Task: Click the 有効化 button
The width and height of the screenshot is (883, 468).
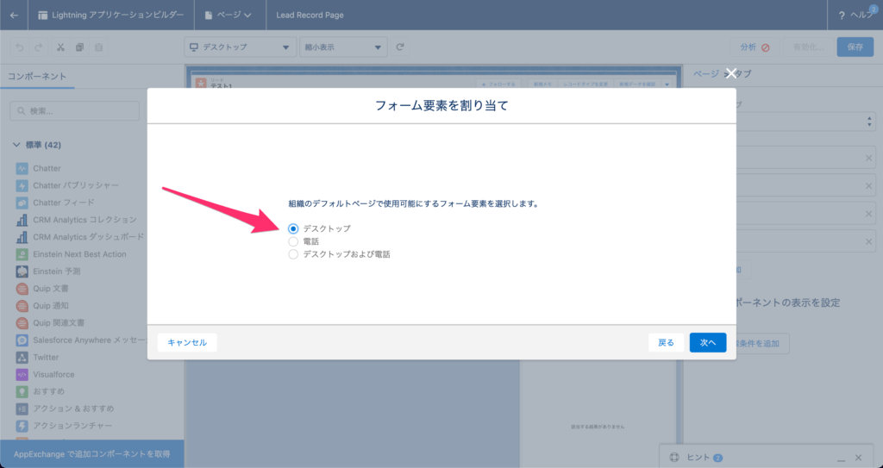Action: [808, 47]
